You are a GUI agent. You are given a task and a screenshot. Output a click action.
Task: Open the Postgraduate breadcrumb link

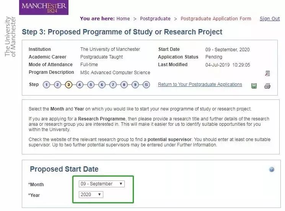[155, 19]
